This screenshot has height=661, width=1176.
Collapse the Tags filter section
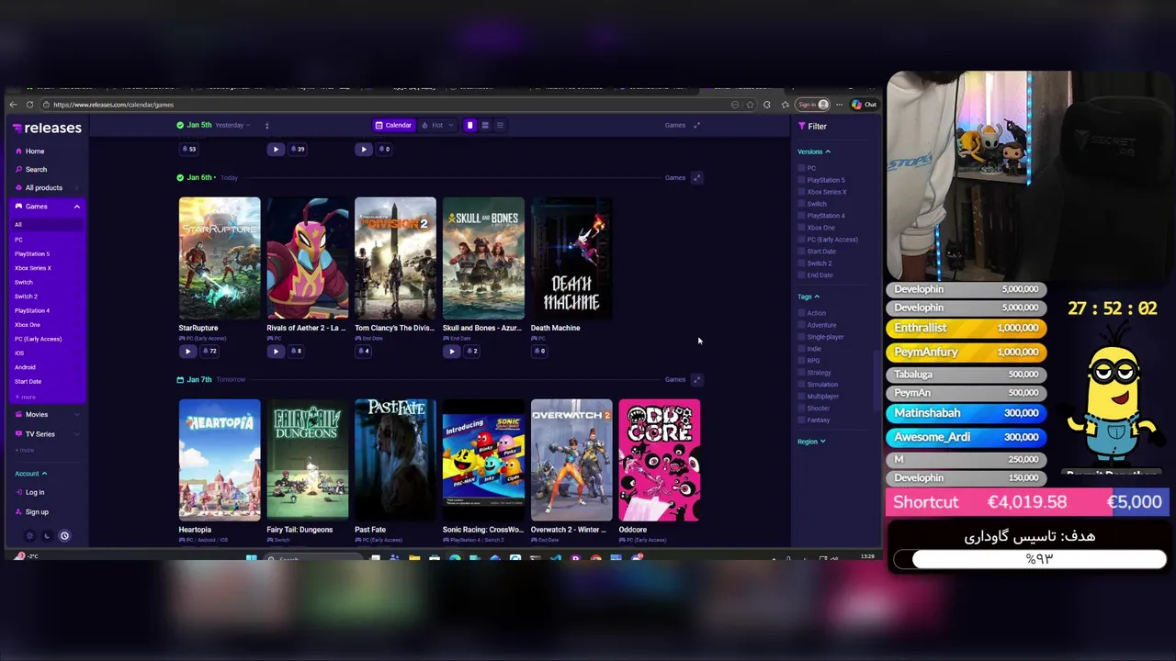coord(808,297)
